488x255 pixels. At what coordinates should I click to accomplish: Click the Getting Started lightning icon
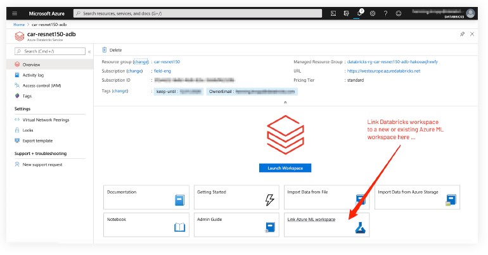269,200
